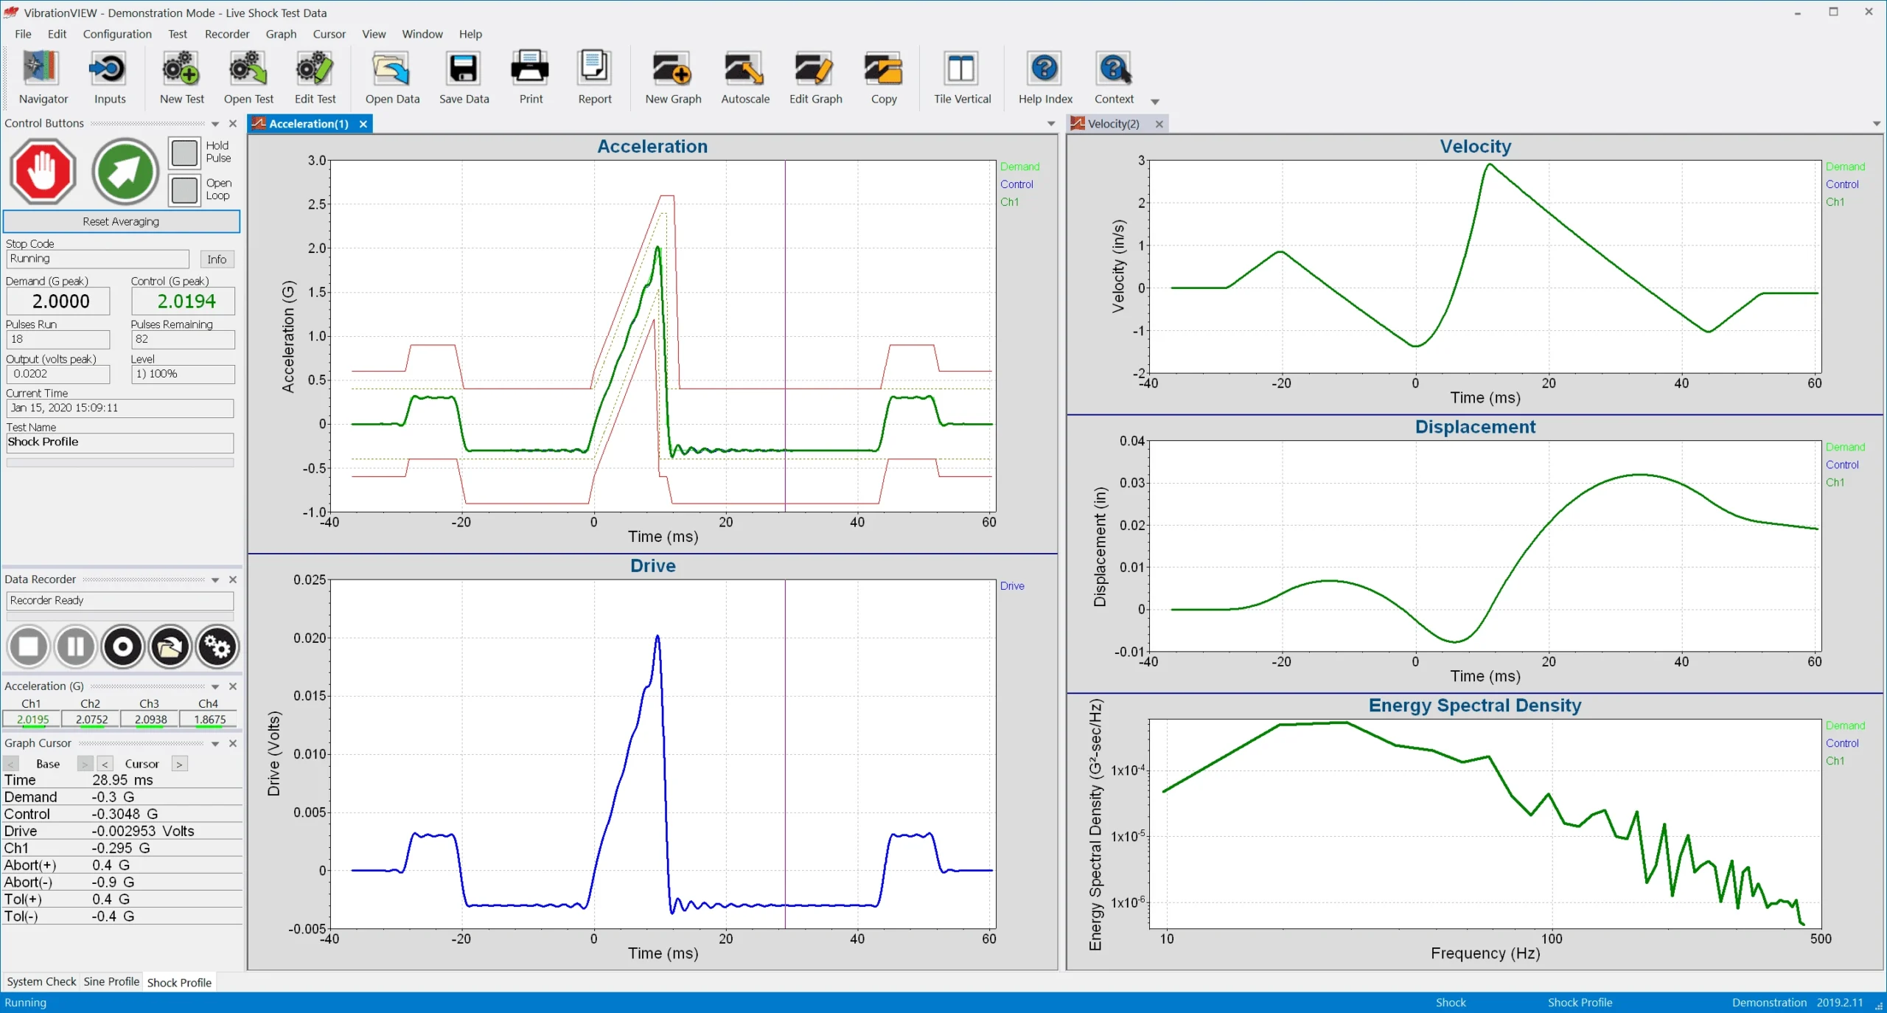Switch to the Sine Profile tab
Viewport: 1887px width, 1013px height.
[x=111, y=981]
